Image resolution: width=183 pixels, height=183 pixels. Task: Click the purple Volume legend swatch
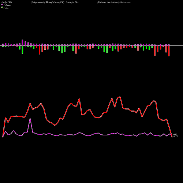click(x=2, y=5)
